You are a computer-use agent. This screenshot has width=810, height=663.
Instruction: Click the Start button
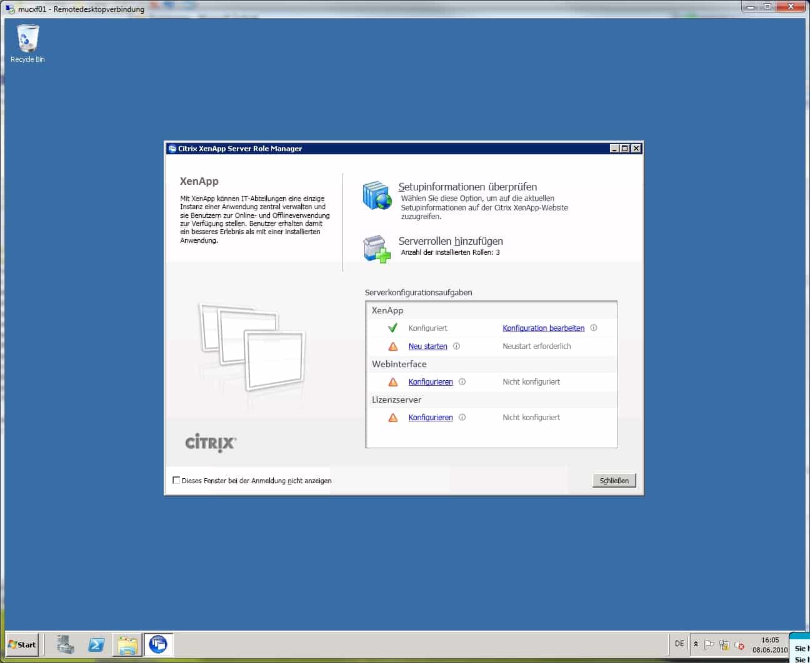pos(22,644)
